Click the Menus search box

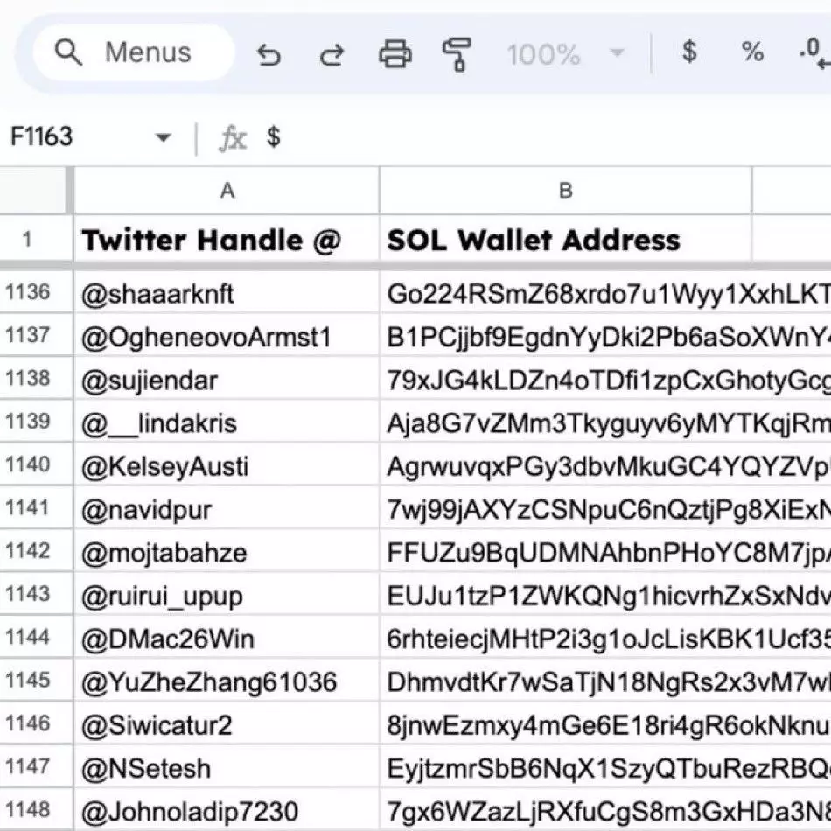tap(133, 53)
